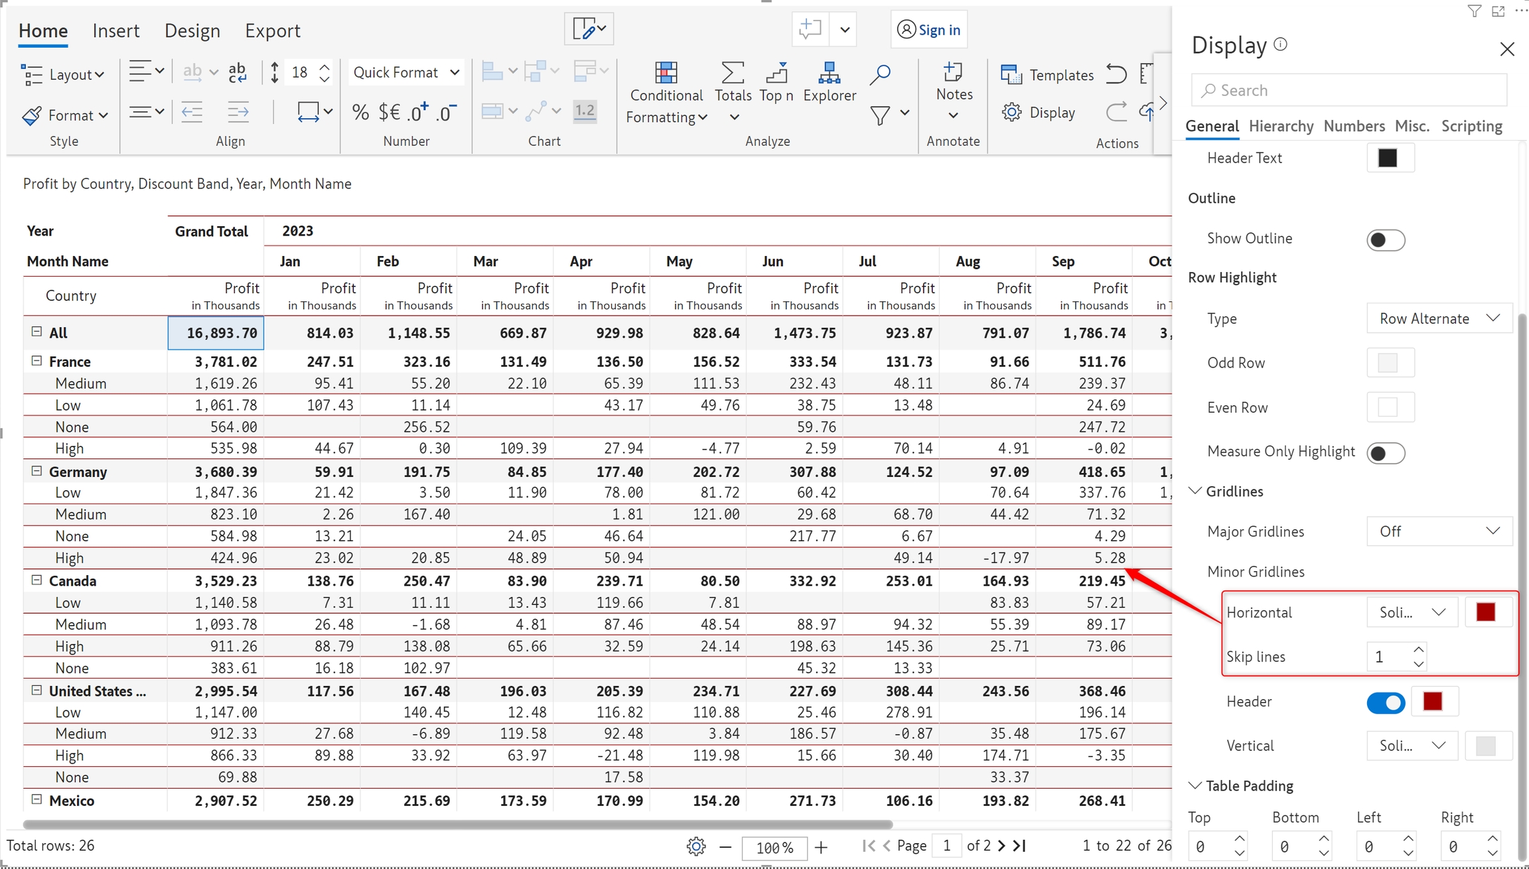Image resolution: width=1529 pixels, height=869 pixels.
Task: Click the undo arrow in Actions
Action: coord(1116,74)
